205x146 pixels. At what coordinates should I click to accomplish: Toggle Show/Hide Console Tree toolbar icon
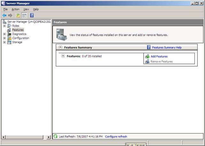24,15
